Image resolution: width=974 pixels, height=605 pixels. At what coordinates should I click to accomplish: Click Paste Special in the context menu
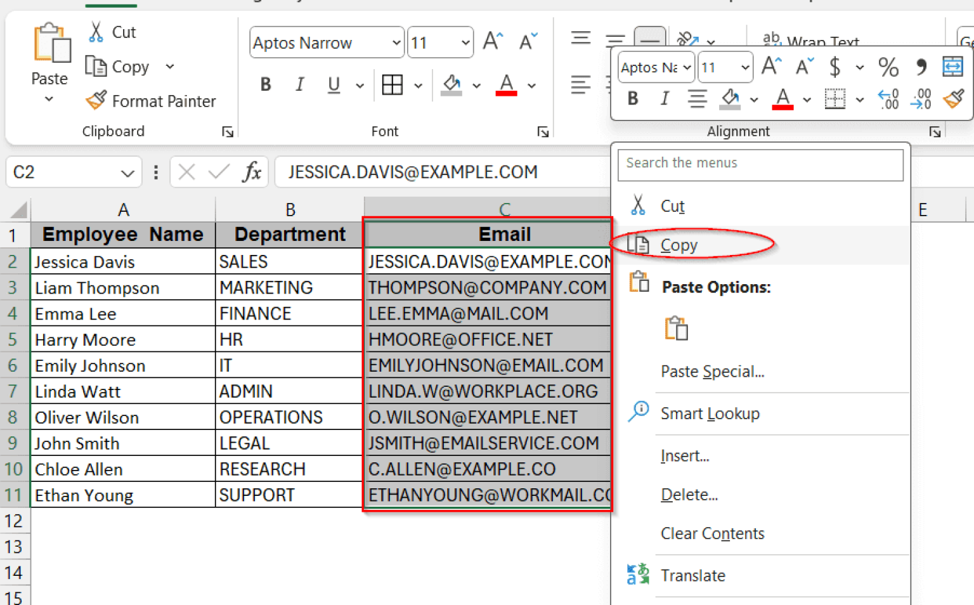[711, 372]
